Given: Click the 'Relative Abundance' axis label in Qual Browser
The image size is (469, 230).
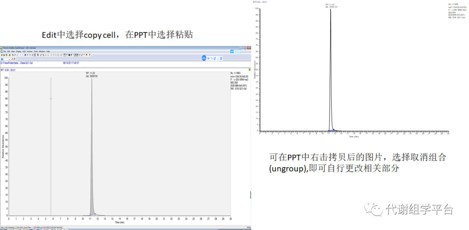Looking at the screenshot, I should point(3,146).
